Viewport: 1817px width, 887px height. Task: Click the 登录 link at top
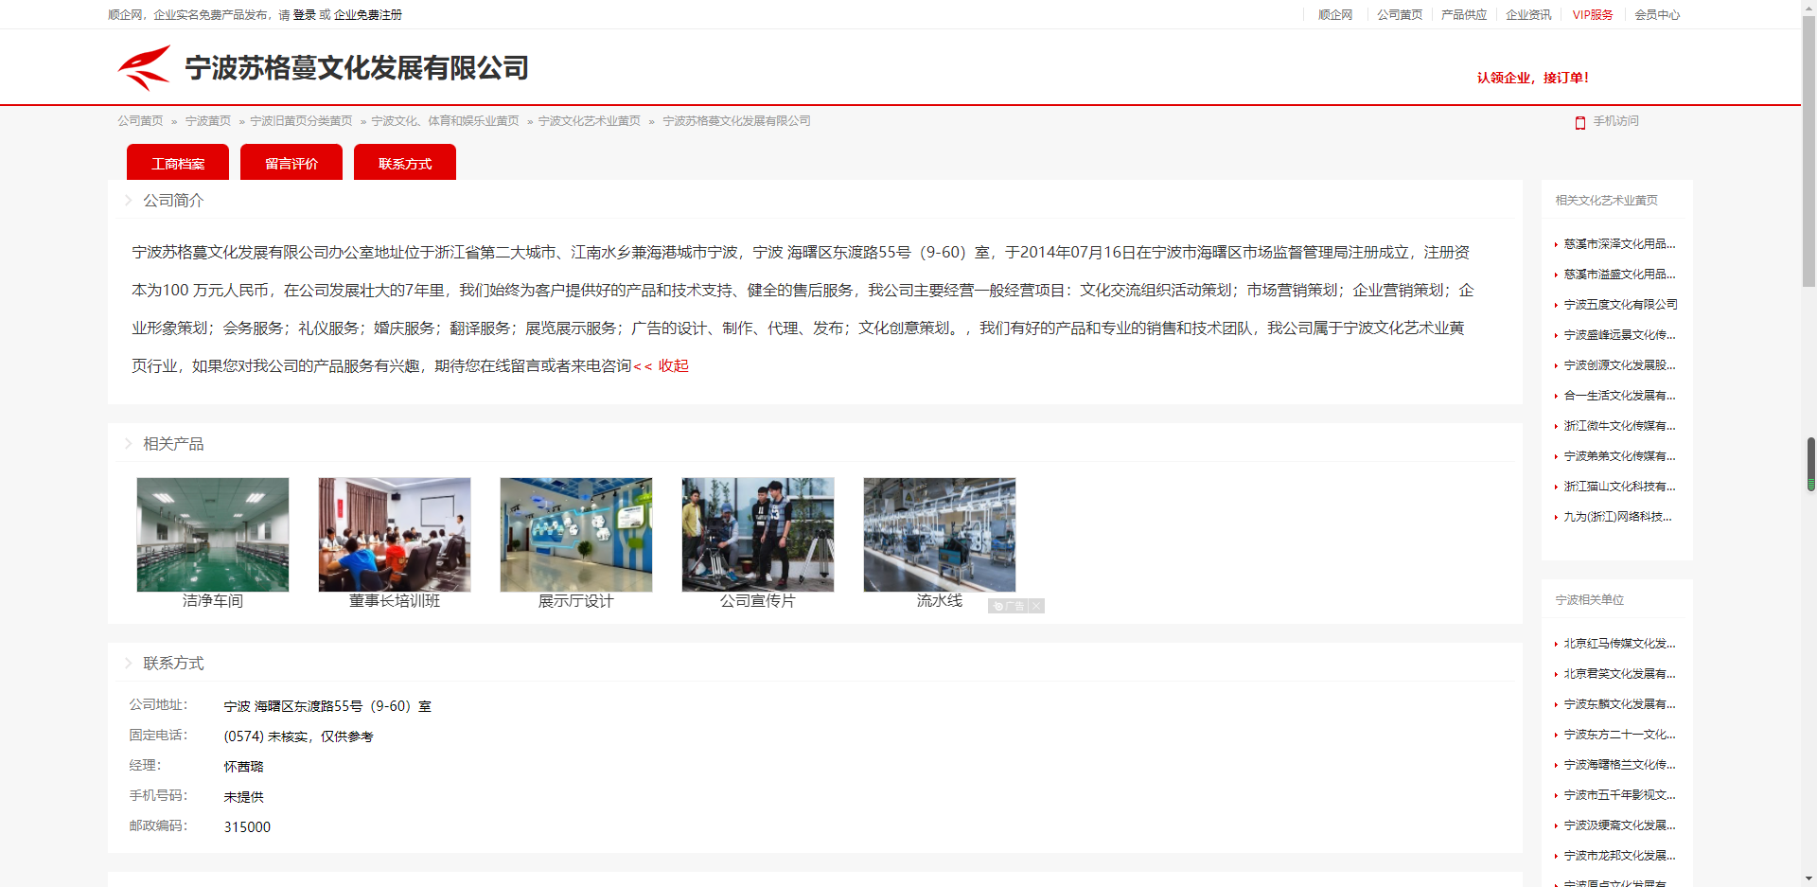pyautogui.click(x=305, y=15)
